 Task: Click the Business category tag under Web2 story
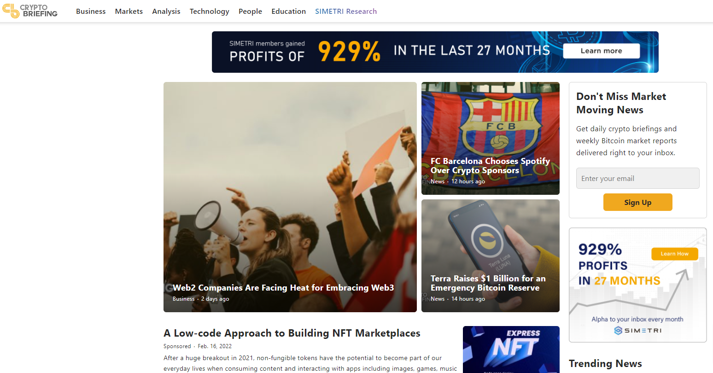pos(184,299)
